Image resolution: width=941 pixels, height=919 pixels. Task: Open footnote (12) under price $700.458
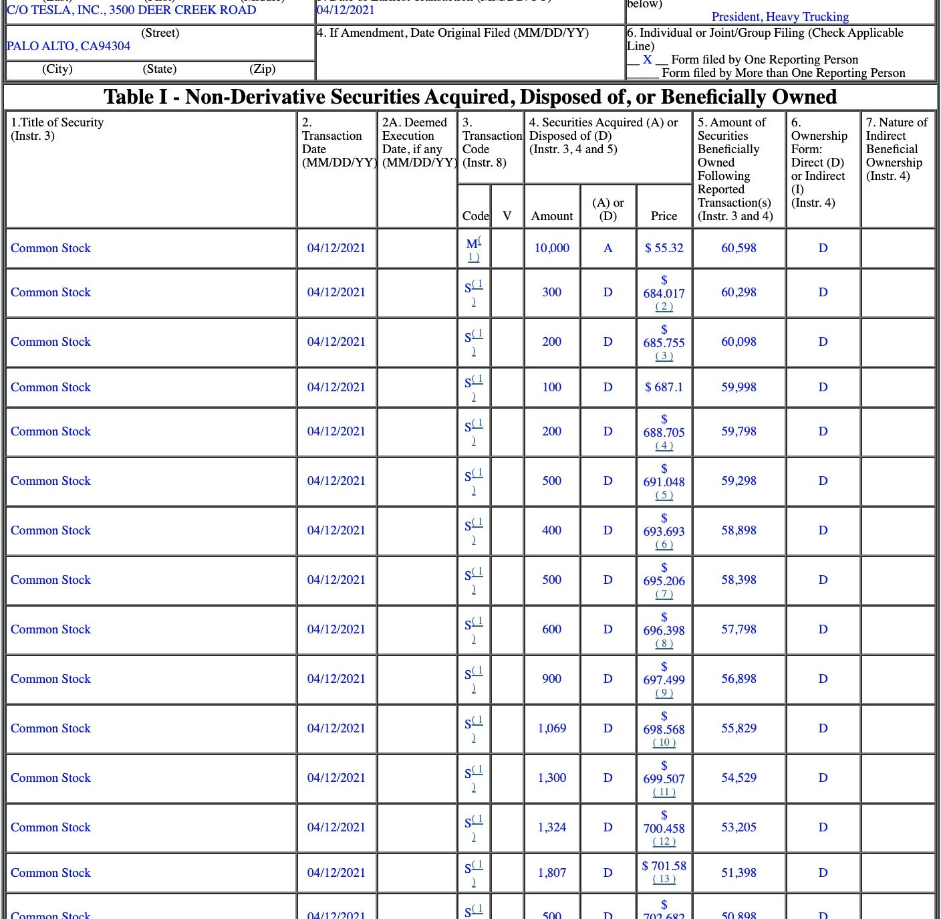pos(664,841)
